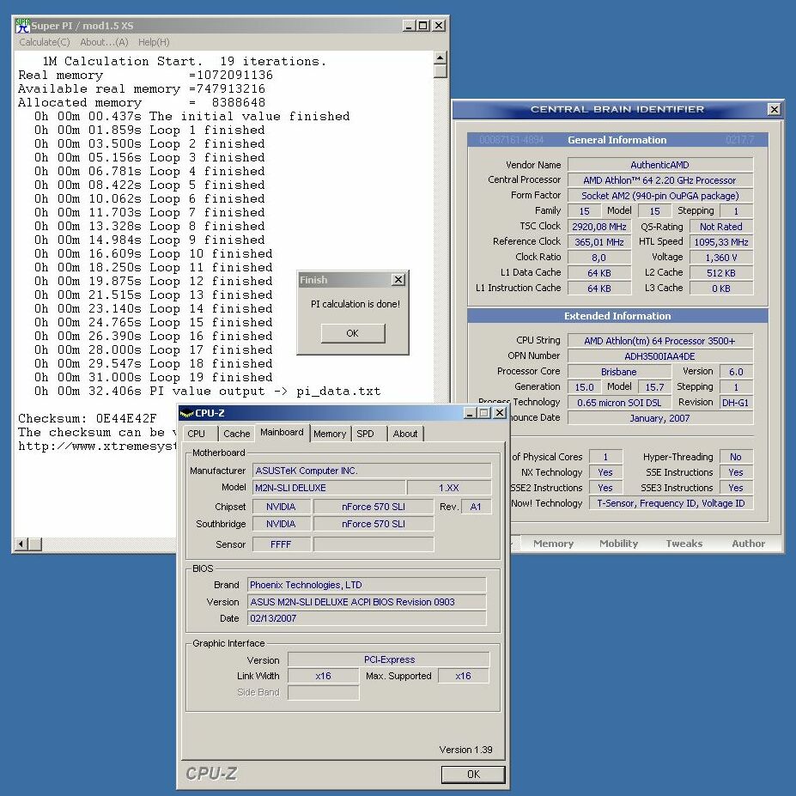Viewport: 796px width, 796px height.
Task: Go to the CPU-Z Memory tab
Action: (x=330, y=434)
